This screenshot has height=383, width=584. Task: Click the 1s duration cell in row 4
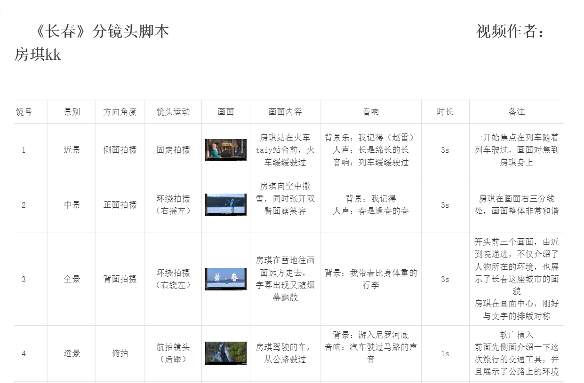pos(445,353)
